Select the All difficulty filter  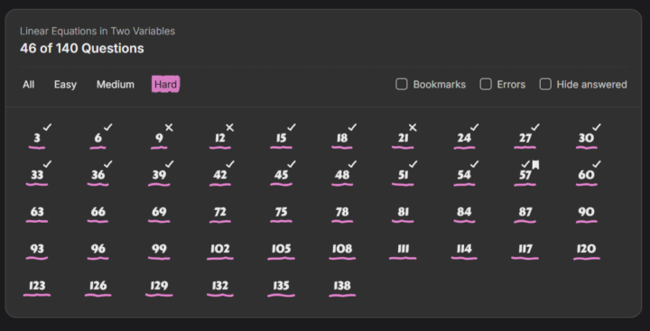tap(28, 85)
